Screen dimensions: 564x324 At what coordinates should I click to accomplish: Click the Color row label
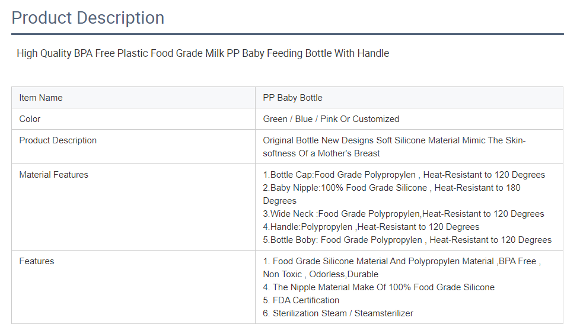(30, 119)
